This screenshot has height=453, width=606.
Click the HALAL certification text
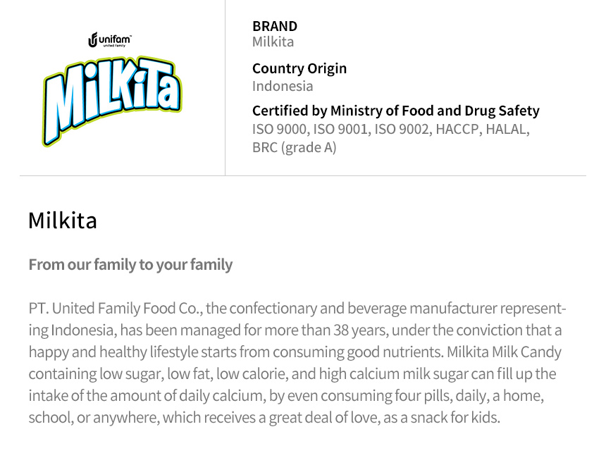coord(507,129)
